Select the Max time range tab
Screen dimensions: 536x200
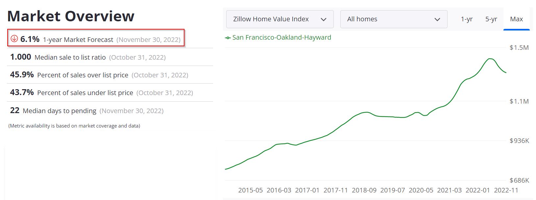pos(516,19)
